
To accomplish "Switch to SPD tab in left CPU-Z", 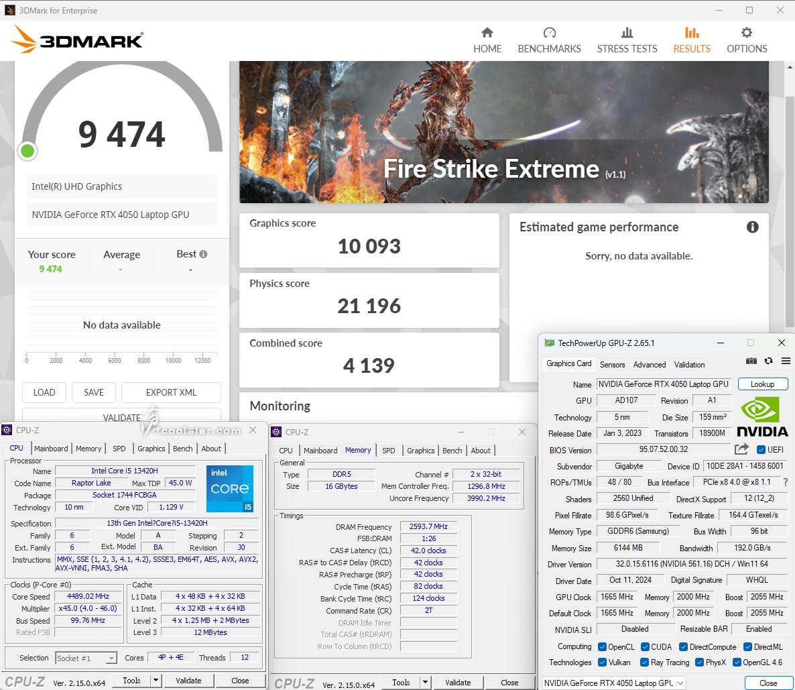I will (x=119, y=449).
